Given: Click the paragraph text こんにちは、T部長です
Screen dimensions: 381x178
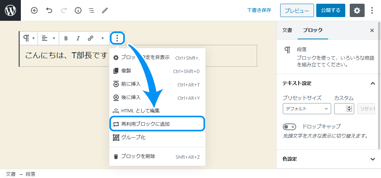Looking at the screenshot, I should click(66, 56).
